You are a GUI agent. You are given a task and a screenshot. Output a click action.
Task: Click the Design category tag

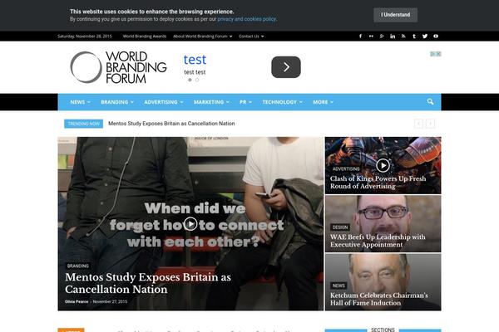340,227
